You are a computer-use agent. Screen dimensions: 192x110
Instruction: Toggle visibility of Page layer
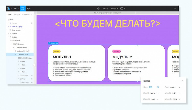click(32, 79)
